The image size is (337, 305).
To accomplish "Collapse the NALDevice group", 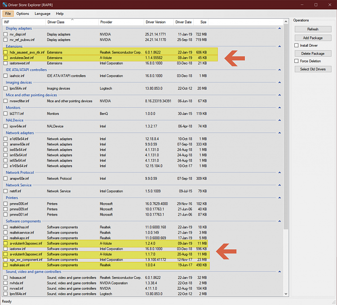I will (x=279, y=120).
